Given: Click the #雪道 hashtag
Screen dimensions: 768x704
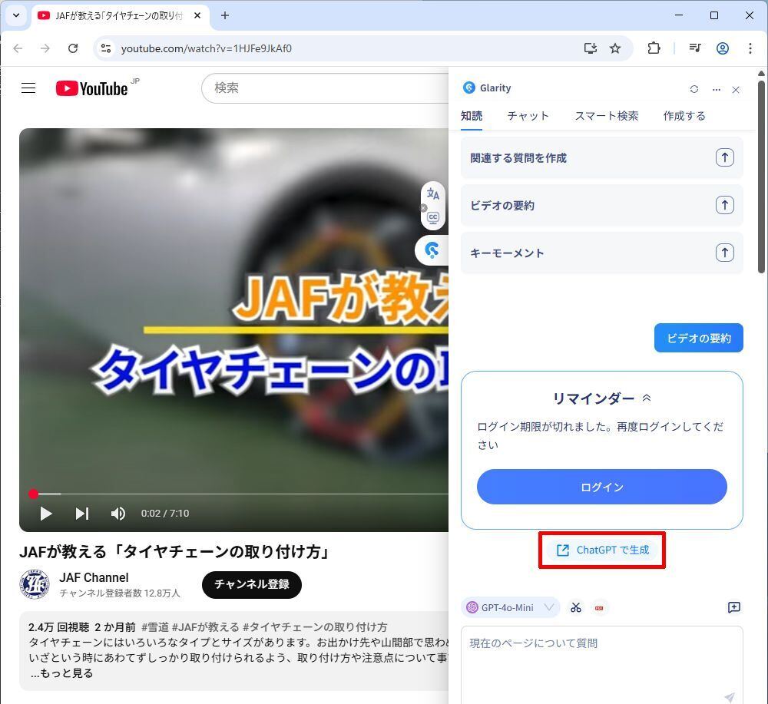Looking at the screenshot, I should 155,627.
